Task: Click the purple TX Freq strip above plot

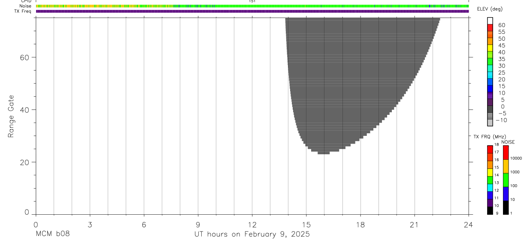Action: point(252,11)
